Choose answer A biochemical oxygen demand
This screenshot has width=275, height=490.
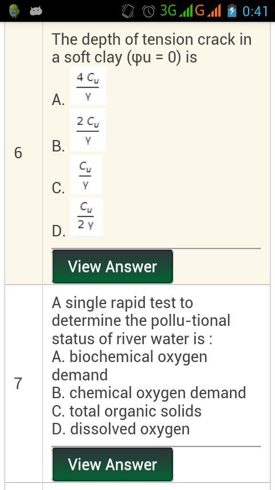(129, 365)
